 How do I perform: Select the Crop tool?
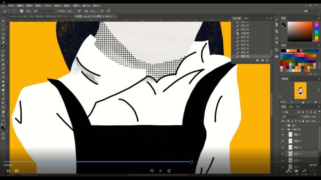pyautogui.click(x=3, y=38)
